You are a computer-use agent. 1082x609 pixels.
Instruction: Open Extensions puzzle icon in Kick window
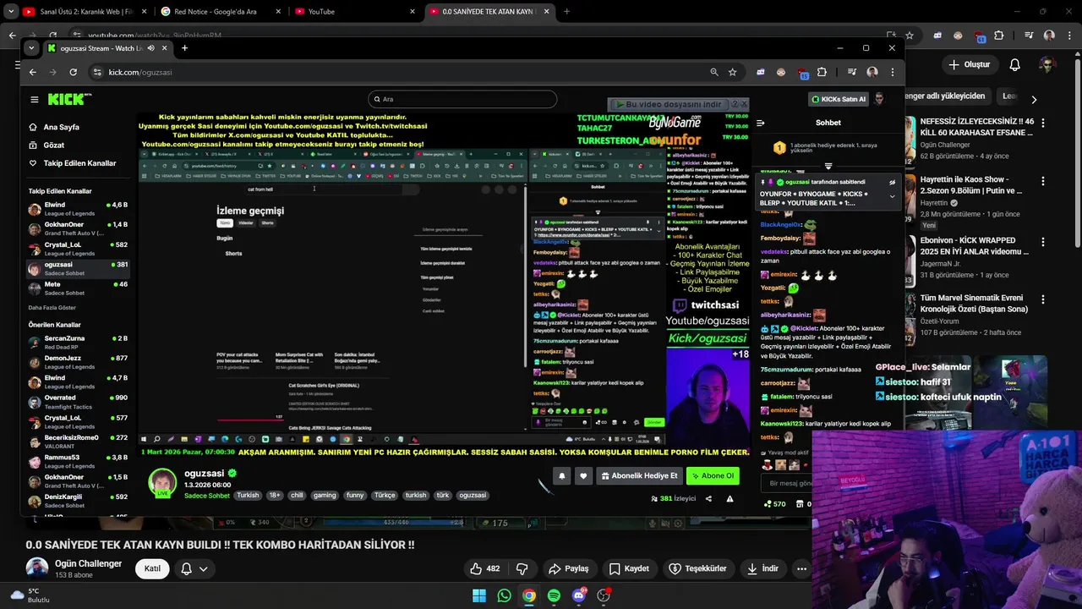click(822, 72)
